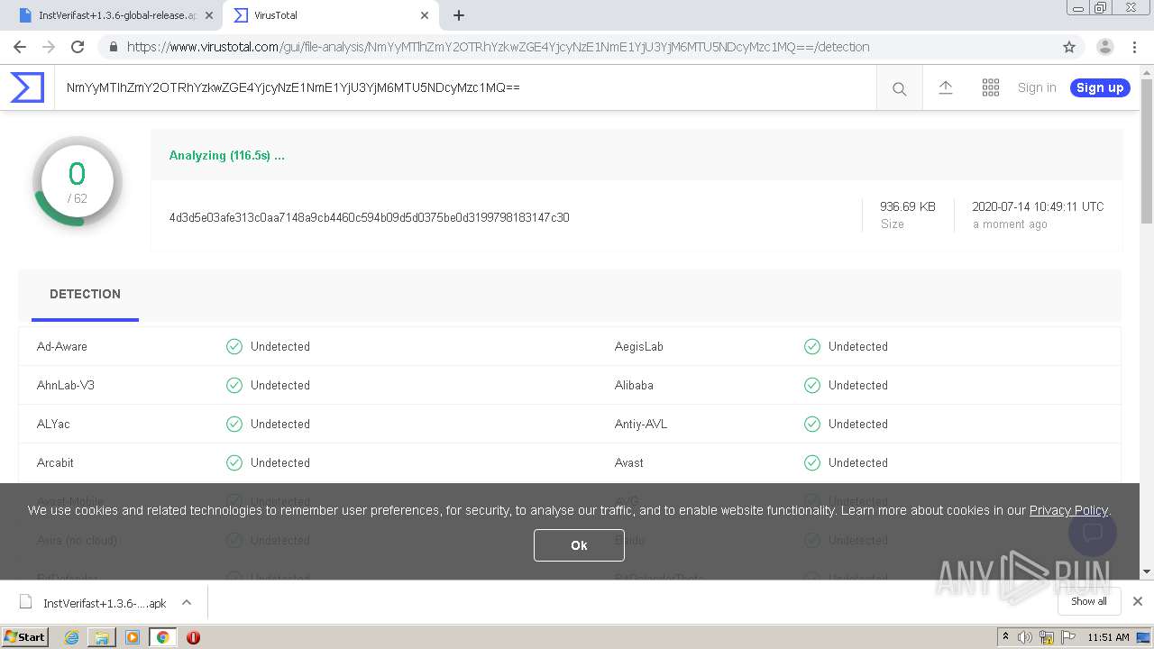Click the search magnifier icon

(899, 88)
